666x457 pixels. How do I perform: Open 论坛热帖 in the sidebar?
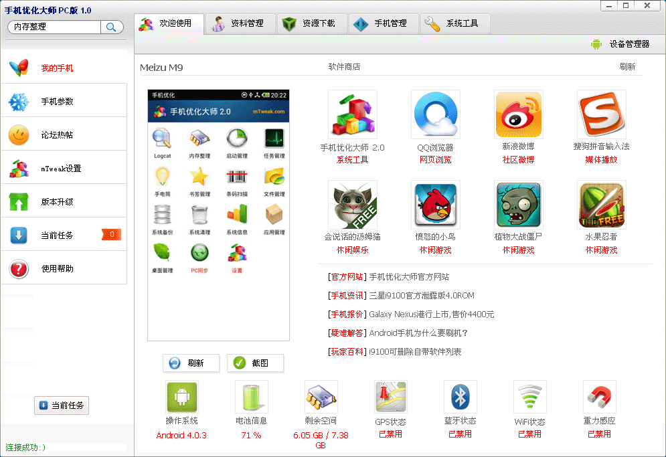64,135
